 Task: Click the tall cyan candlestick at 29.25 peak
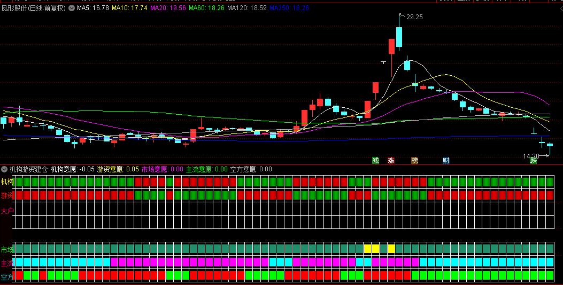coord(399,37)
